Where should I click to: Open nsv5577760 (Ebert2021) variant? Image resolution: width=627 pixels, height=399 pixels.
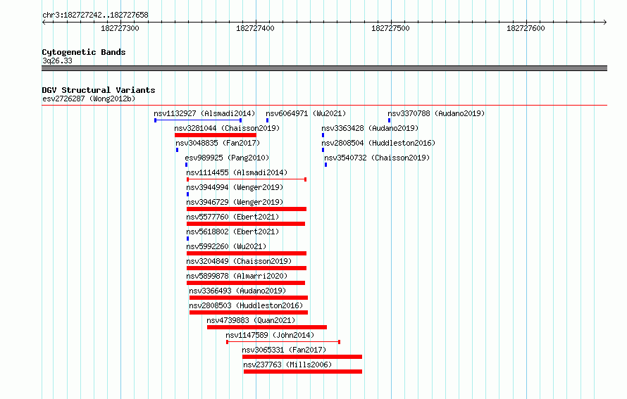pos(232,217)
